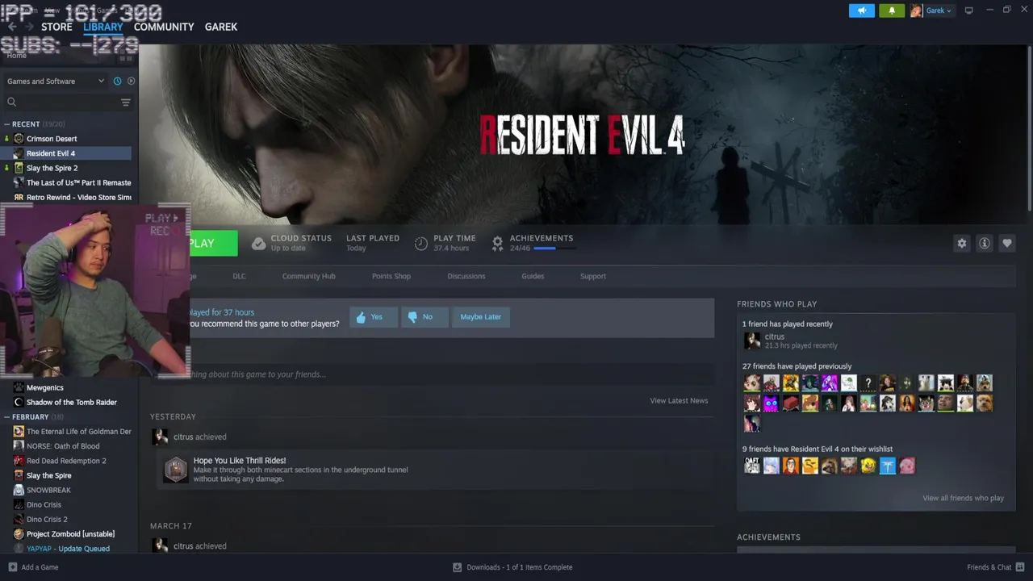Image resolution: width=1033 pixels, height=581 pixels.
Task: Select Red Dead Redemption 2
Action: pyautogui.click(x=66, y=461)
